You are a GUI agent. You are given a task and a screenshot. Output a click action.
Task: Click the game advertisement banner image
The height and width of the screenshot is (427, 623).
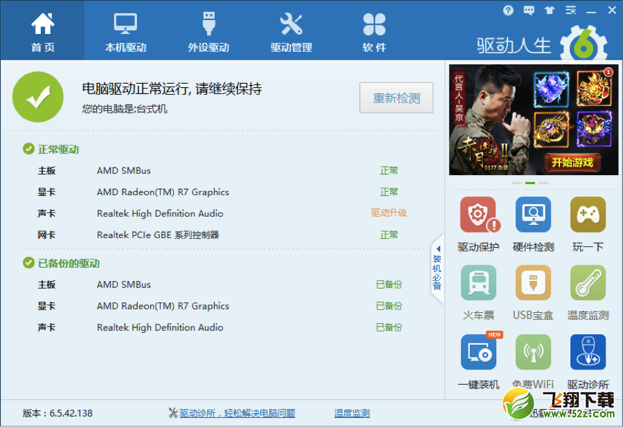(x=534, y=120)
